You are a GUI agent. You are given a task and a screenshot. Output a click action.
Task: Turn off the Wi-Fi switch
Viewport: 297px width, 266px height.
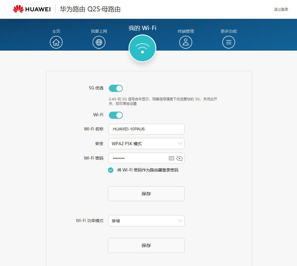pos(116,115)
